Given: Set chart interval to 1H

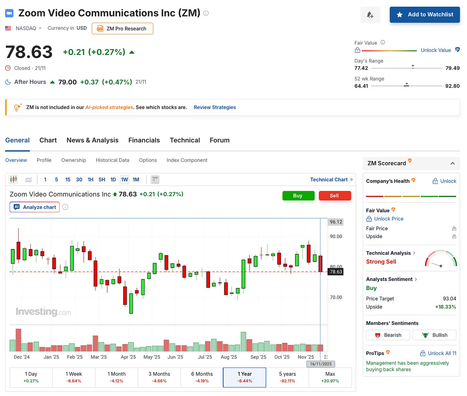Looking at the screenshot, I should (90, 179).
